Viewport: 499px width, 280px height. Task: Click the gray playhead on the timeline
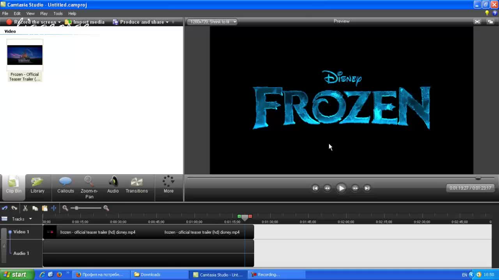click(245, 217)
